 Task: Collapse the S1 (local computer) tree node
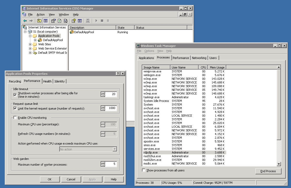point(25,32)
